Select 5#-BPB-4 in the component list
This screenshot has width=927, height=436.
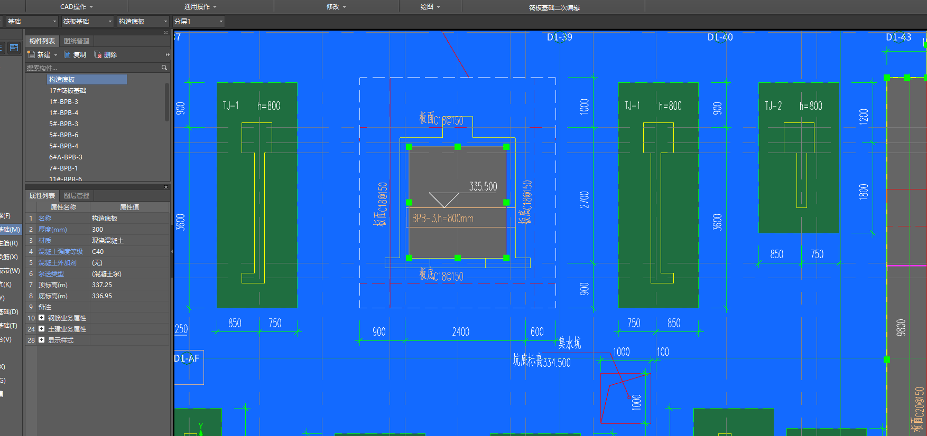pos(63,146)
